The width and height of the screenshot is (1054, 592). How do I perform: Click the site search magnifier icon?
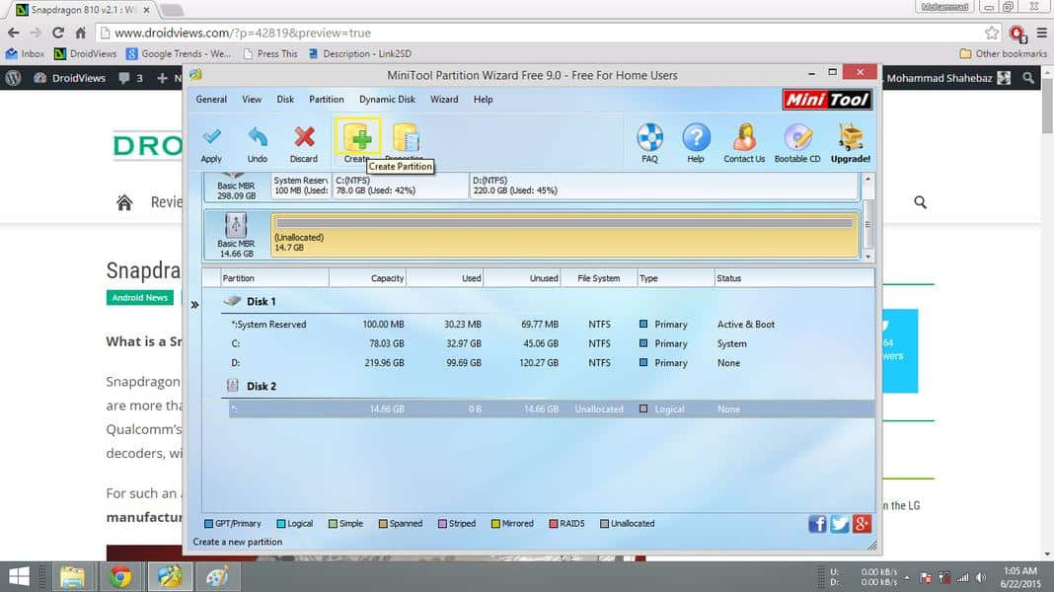point(920,202)
